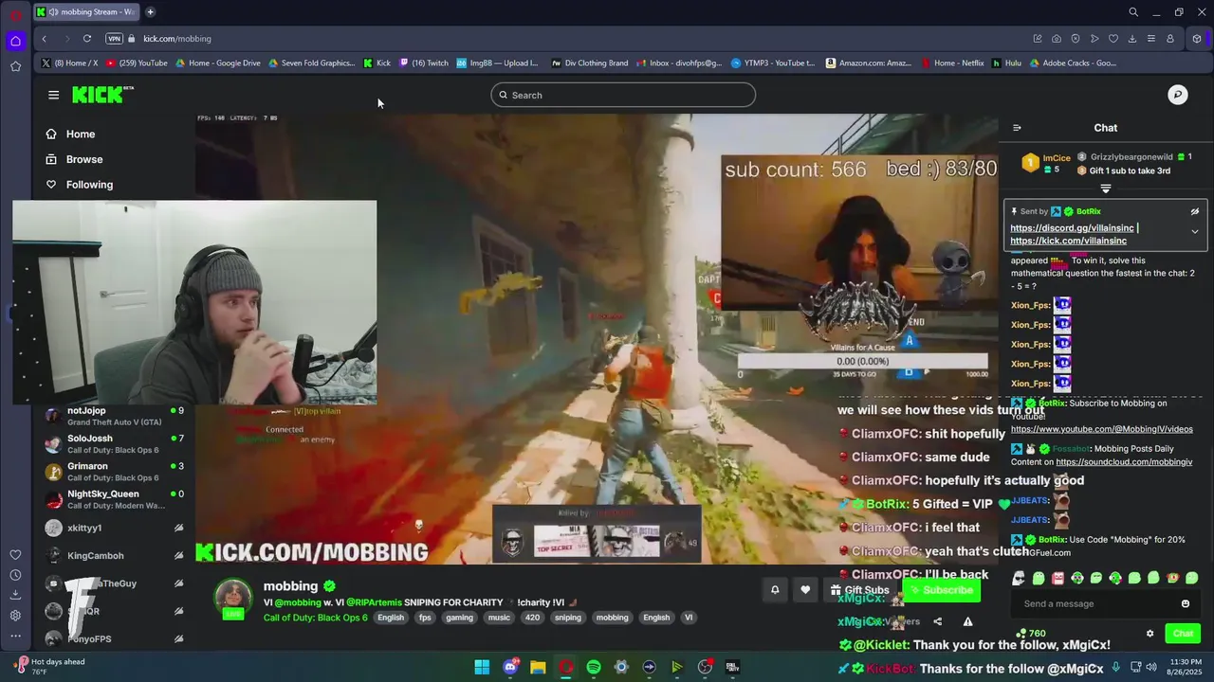1214x682 pixels.
Task: Select the sniping stream tag
Action: (567, 618)
